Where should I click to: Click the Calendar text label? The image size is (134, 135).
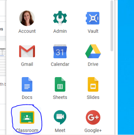pos(60,64)
